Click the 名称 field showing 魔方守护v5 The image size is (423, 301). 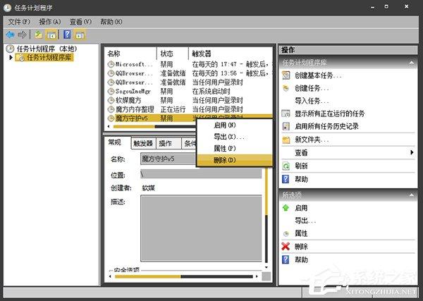coord(168,159)
